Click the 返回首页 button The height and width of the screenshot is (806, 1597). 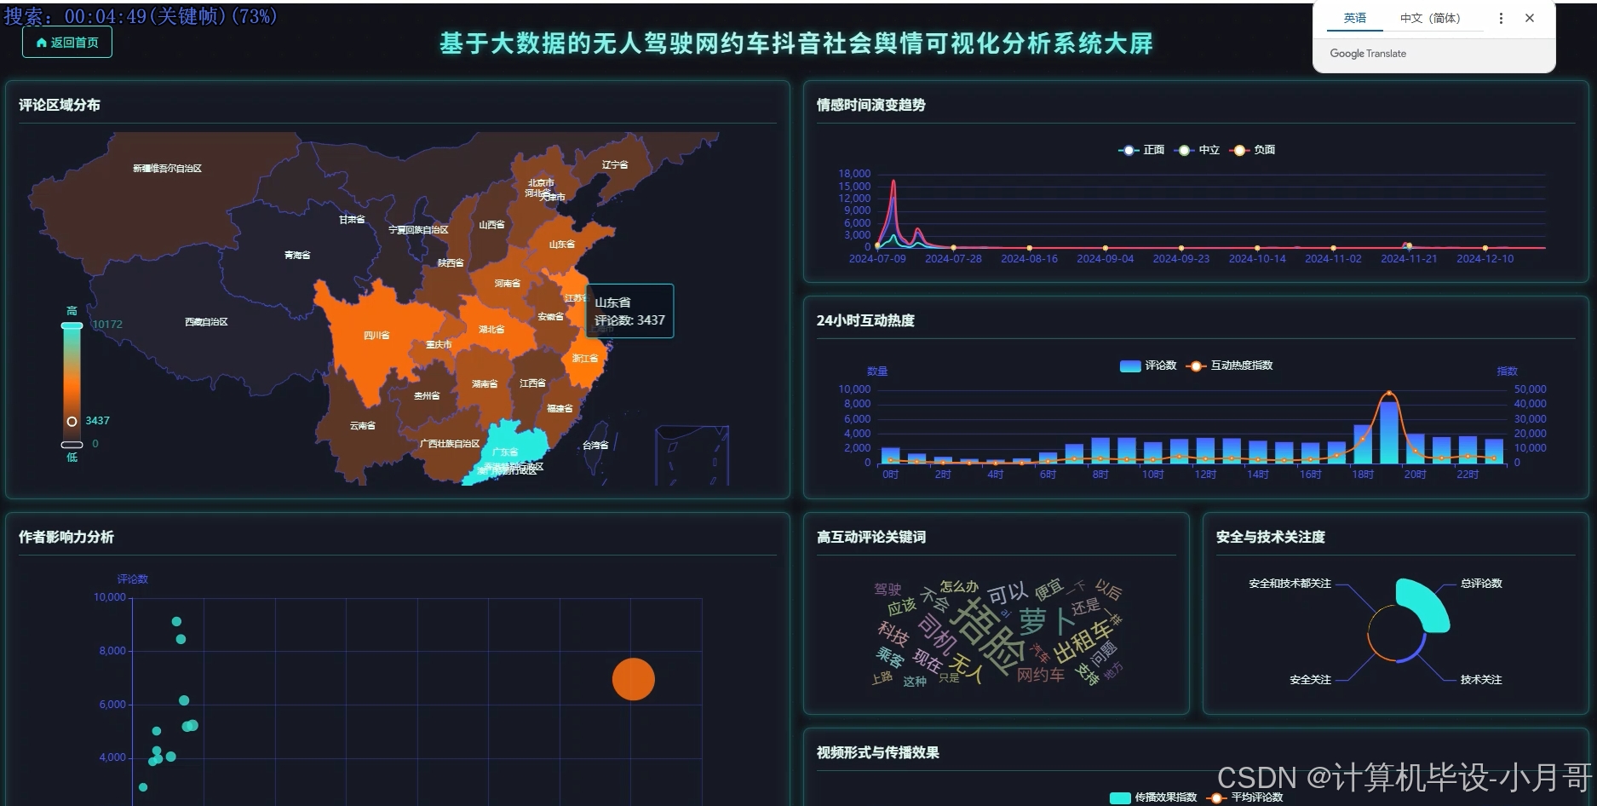(66, 41)
